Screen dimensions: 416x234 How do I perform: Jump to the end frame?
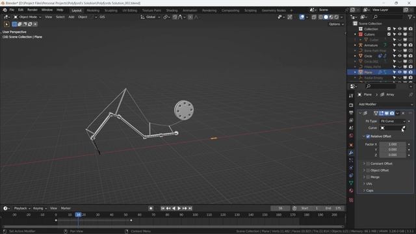coord(190,209)
